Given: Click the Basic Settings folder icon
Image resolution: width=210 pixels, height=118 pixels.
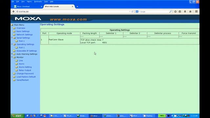Looking at the screenshot, I should pos(14,31).
